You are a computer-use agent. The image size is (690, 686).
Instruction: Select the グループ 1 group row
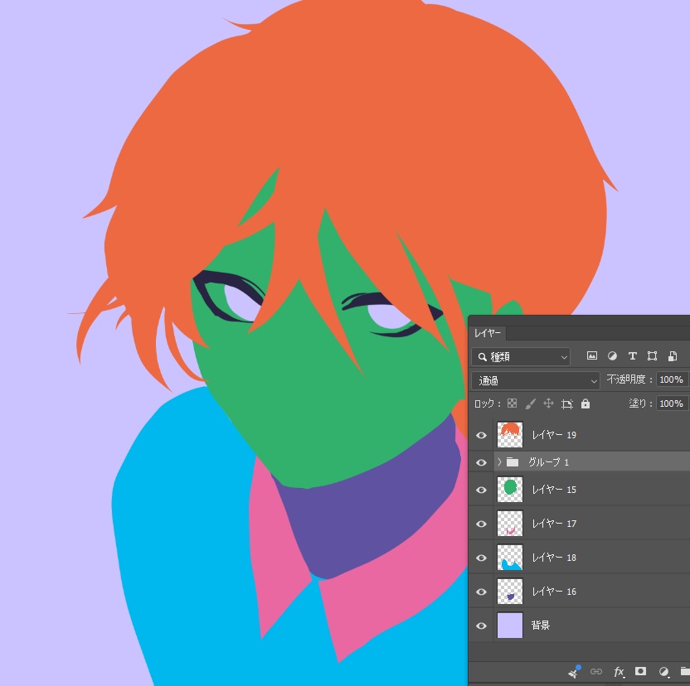pyautogui.click(x=591, y=461)
